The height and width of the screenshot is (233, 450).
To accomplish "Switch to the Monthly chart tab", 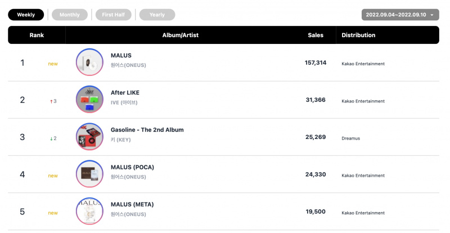I will point(69,15).
